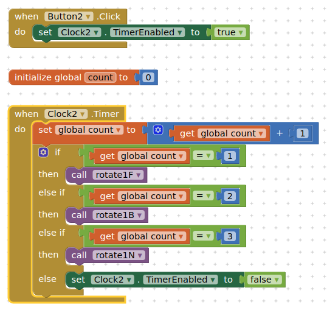Select the rotate1F procedure dropdown
Screen dimensions: 327x310
[118, 175]
